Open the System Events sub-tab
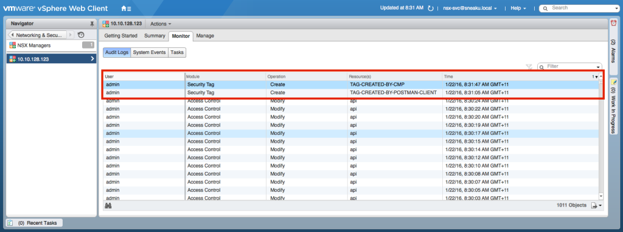 [150, 52]
